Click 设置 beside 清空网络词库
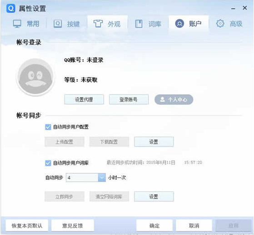 pyautogui.click(x=154, y=197)
